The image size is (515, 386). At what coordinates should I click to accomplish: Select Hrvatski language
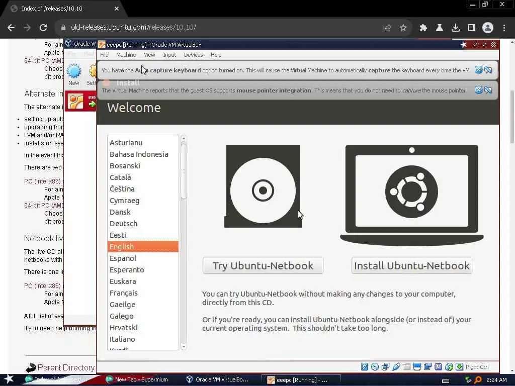(x=143, y=328)
